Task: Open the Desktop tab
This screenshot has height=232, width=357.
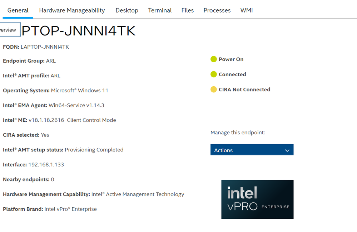Action: click(x=127, y=10)
